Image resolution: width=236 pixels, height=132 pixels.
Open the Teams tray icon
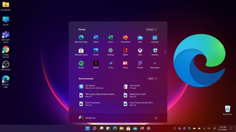[x=179, y=128]
